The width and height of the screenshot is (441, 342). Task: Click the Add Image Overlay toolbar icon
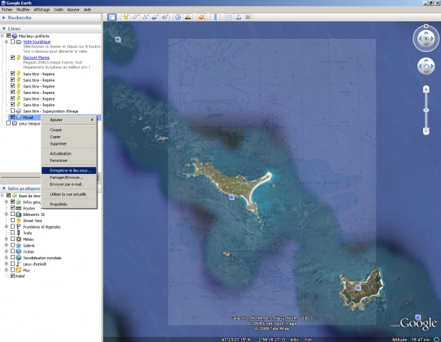[155, 17]
